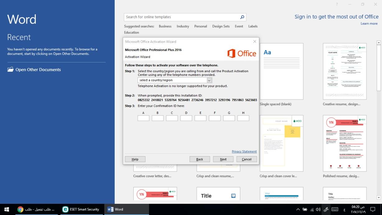Switch to the Chrome window in the taskbar

coord(36,209)
